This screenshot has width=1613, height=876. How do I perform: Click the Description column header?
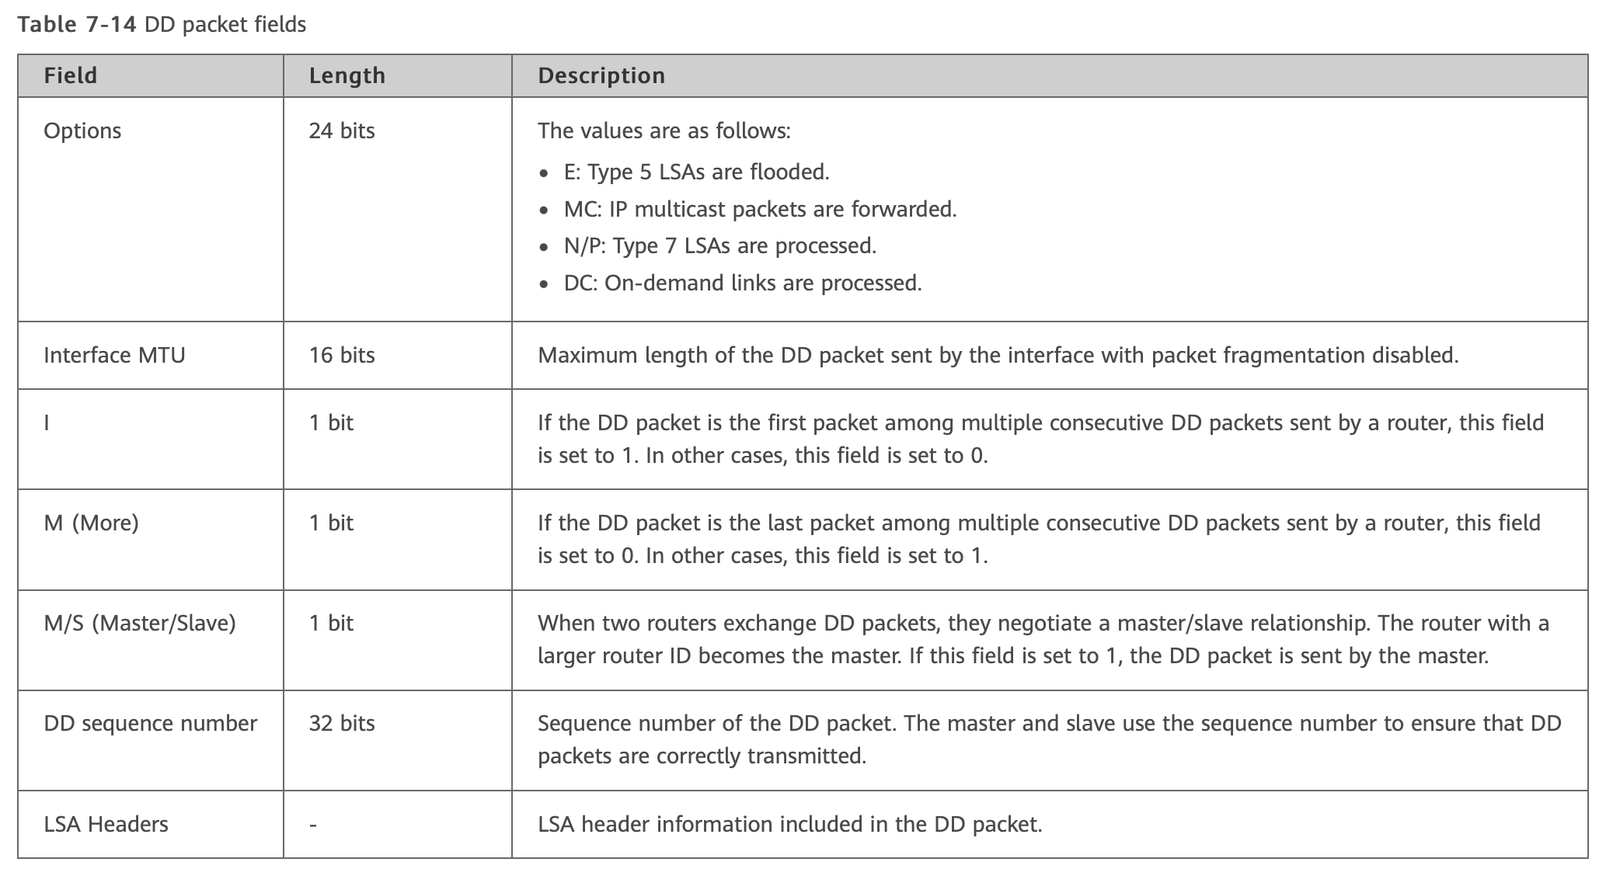coord(601,75)
